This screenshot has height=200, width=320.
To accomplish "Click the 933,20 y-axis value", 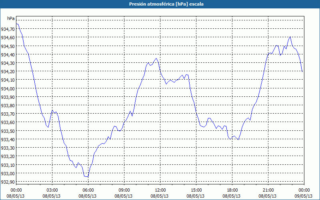I will click(8, 156).
